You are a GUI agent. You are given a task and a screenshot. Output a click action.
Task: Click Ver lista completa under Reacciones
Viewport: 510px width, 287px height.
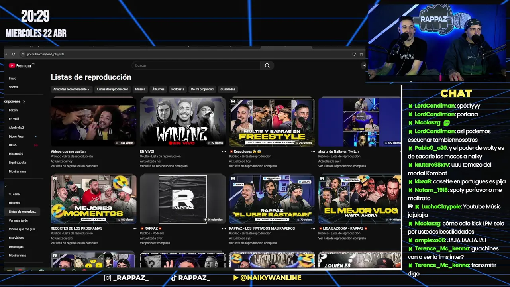(253, 166)
